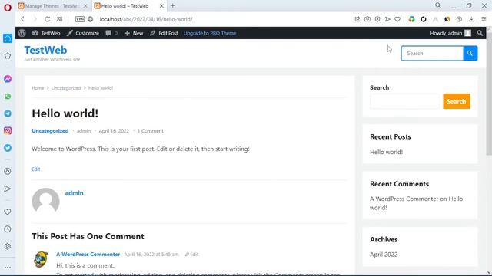The width and height of the screenshot is (492, 276).
Task: Close the Hello world! tab
Action: tap(161, 6)
